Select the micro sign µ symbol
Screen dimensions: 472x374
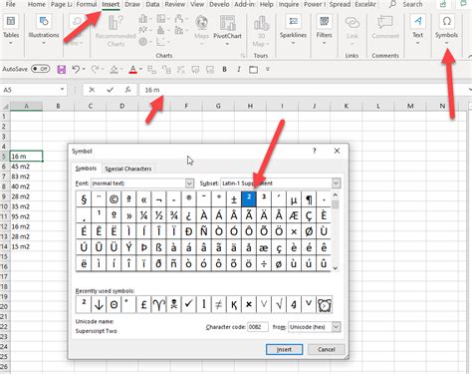tap(294, 199)
